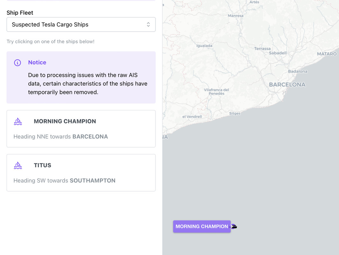Click Terrassa label on the map
Viewport: 339px width, 255px height.
point(262,49)
